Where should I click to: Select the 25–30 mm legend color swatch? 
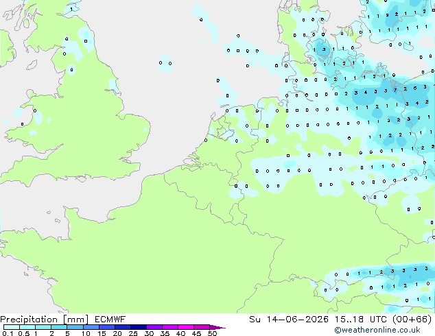click(138, 327)
